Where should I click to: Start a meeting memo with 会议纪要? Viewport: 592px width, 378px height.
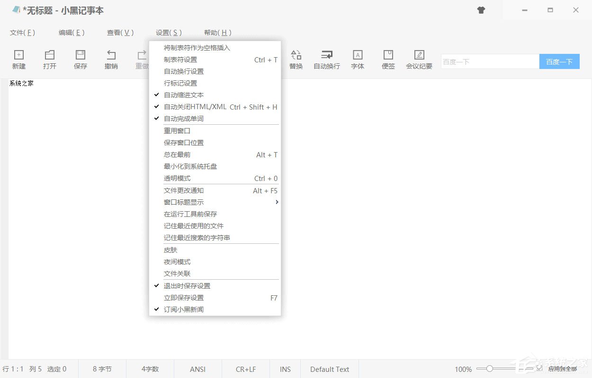(419, 59)
